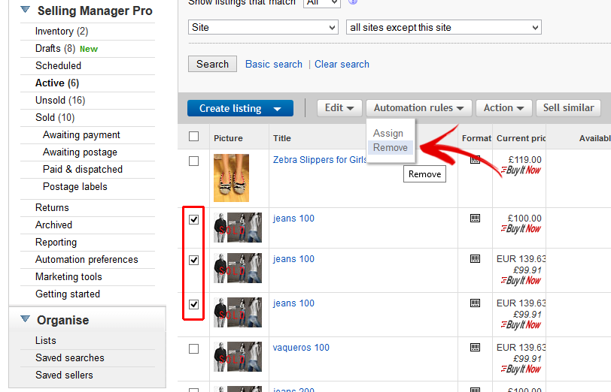
Task: Choose Remove from Automation rules menu
Action: [x=391, y=147]
